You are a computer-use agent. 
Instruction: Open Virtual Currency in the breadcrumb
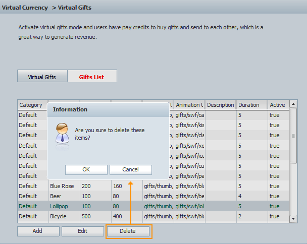point(25,8)
